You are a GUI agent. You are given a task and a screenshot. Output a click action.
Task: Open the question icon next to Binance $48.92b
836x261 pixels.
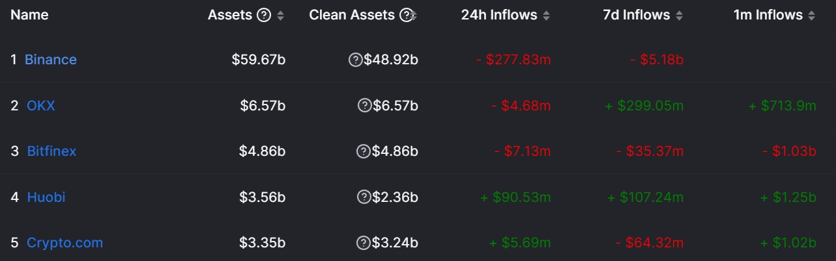(x=356, y=60)
